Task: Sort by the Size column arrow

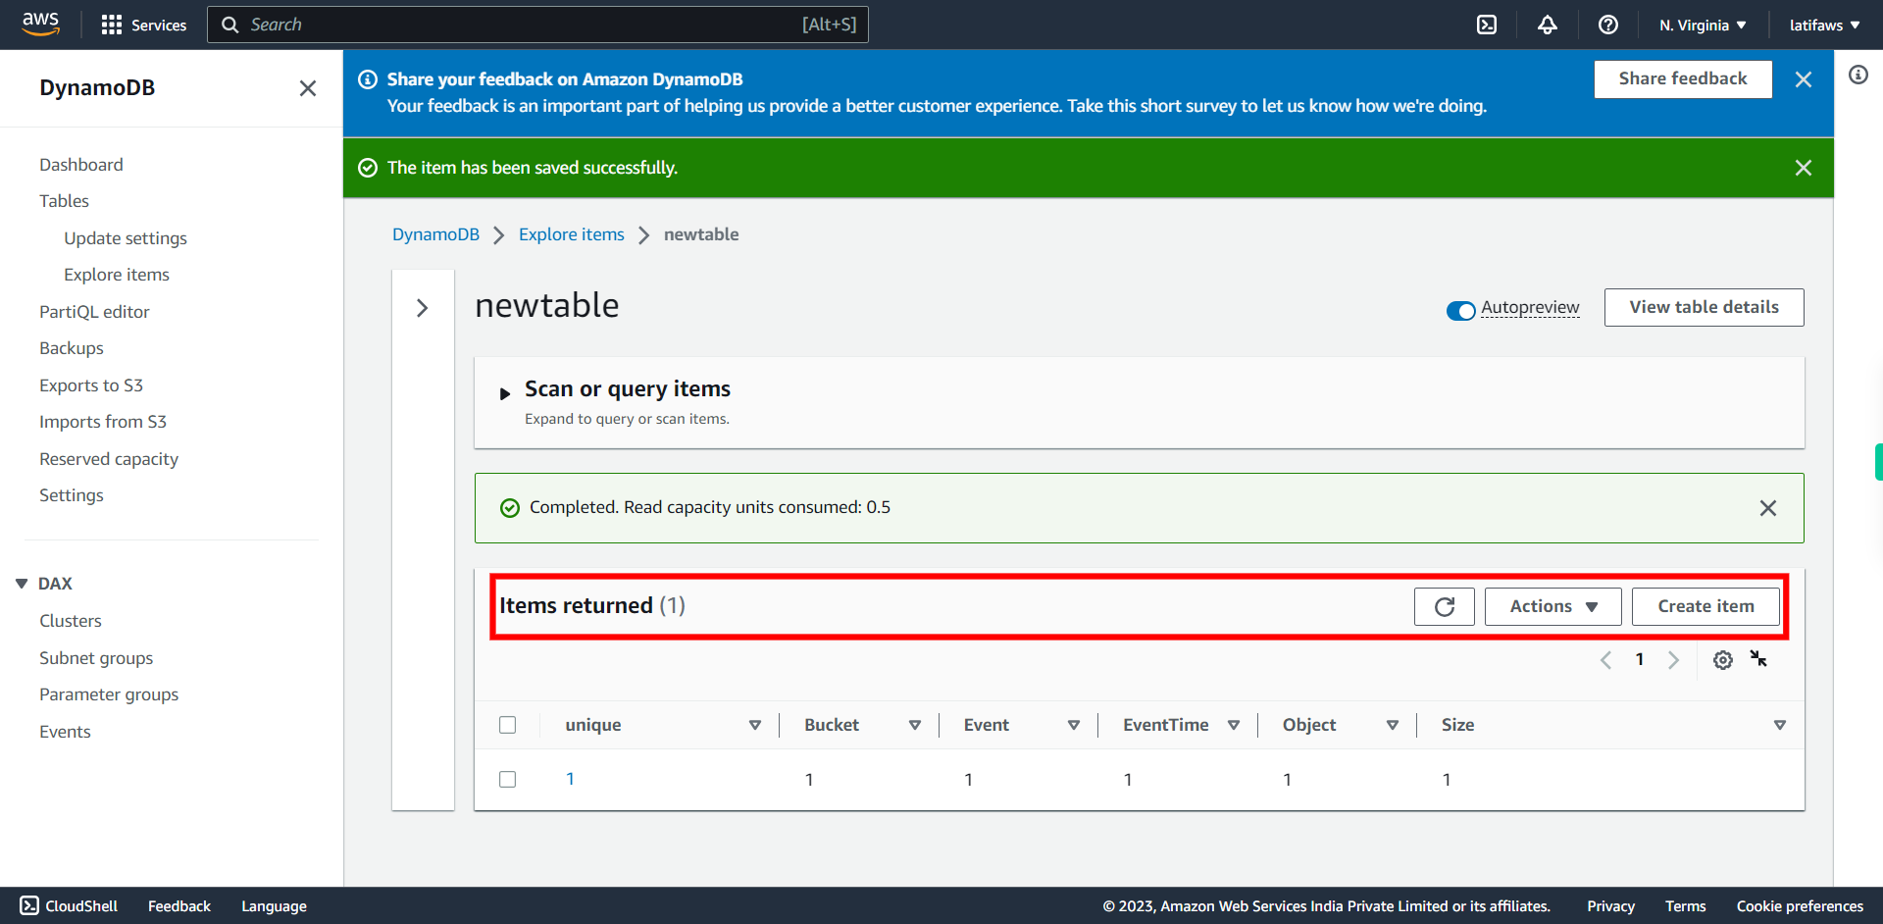Action: pos(1780,725)
